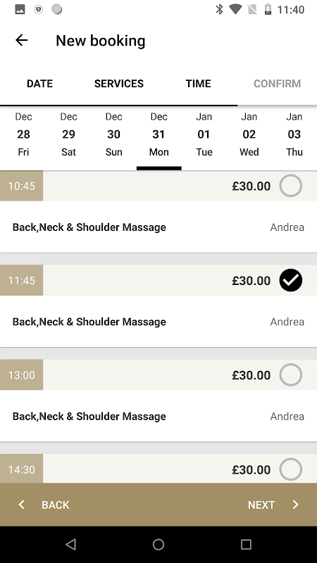This screenshot has height=563, width=317.
Task: Deselect the checked 11:45 time slot
Action: click(290, 280)
